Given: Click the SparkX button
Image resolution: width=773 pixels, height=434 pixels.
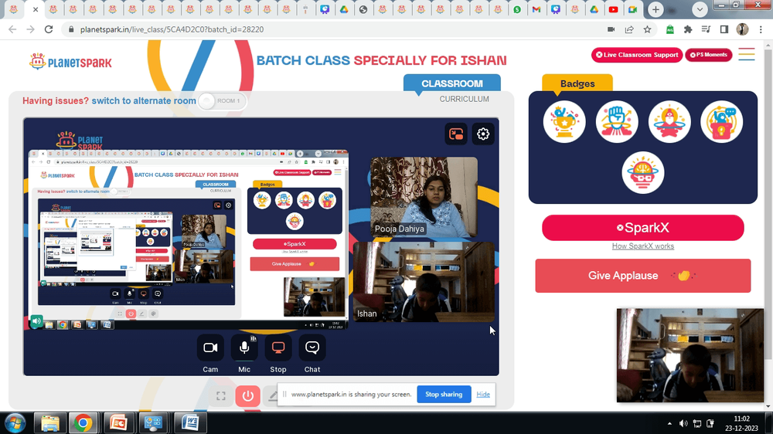Looking at the screenshot, I should 643,228.
